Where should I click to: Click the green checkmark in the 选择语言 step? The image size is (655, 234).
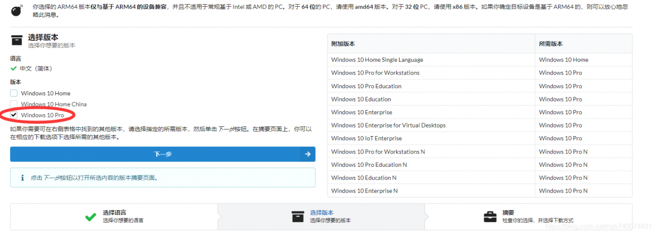pyautogui.click(x=91, y=216)
